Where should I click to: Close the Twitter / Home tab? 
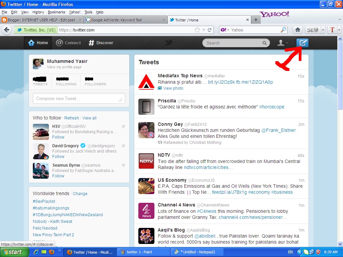(248, 20)
